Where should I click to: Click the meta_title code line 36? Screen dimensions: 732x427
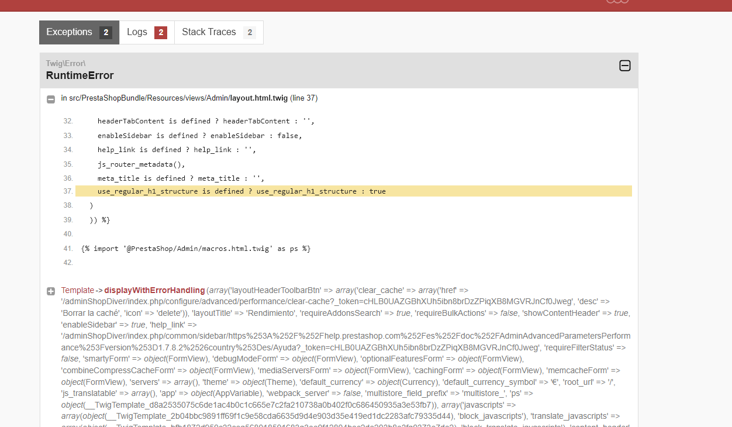click(x=181, y=178)
